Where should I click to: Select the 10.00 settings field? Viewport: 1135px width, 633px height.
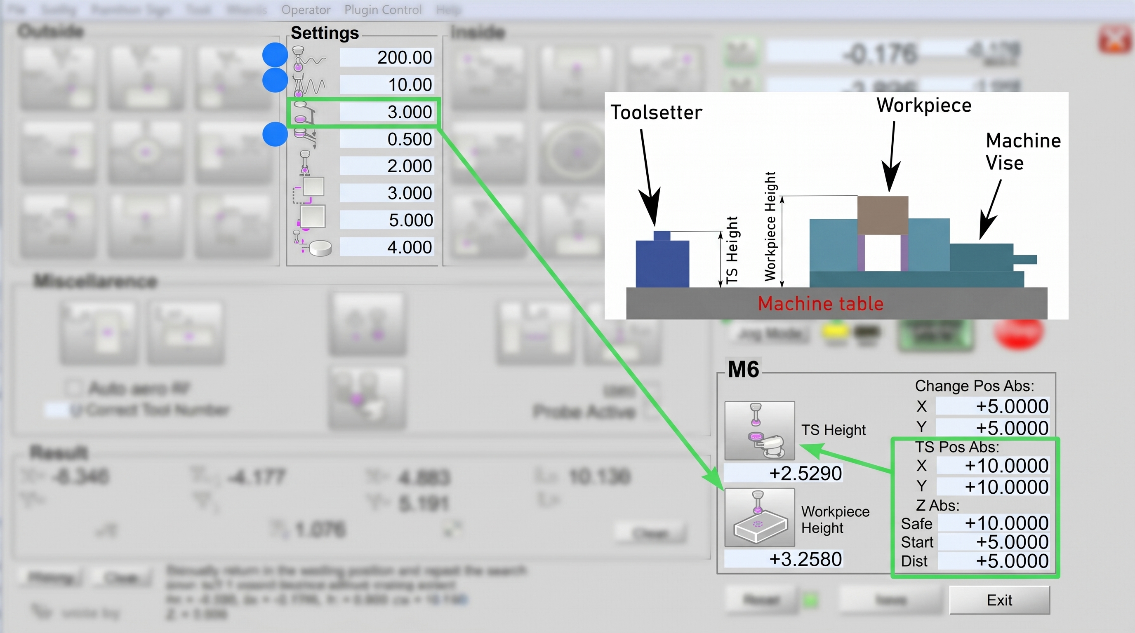tap(386, 84)
